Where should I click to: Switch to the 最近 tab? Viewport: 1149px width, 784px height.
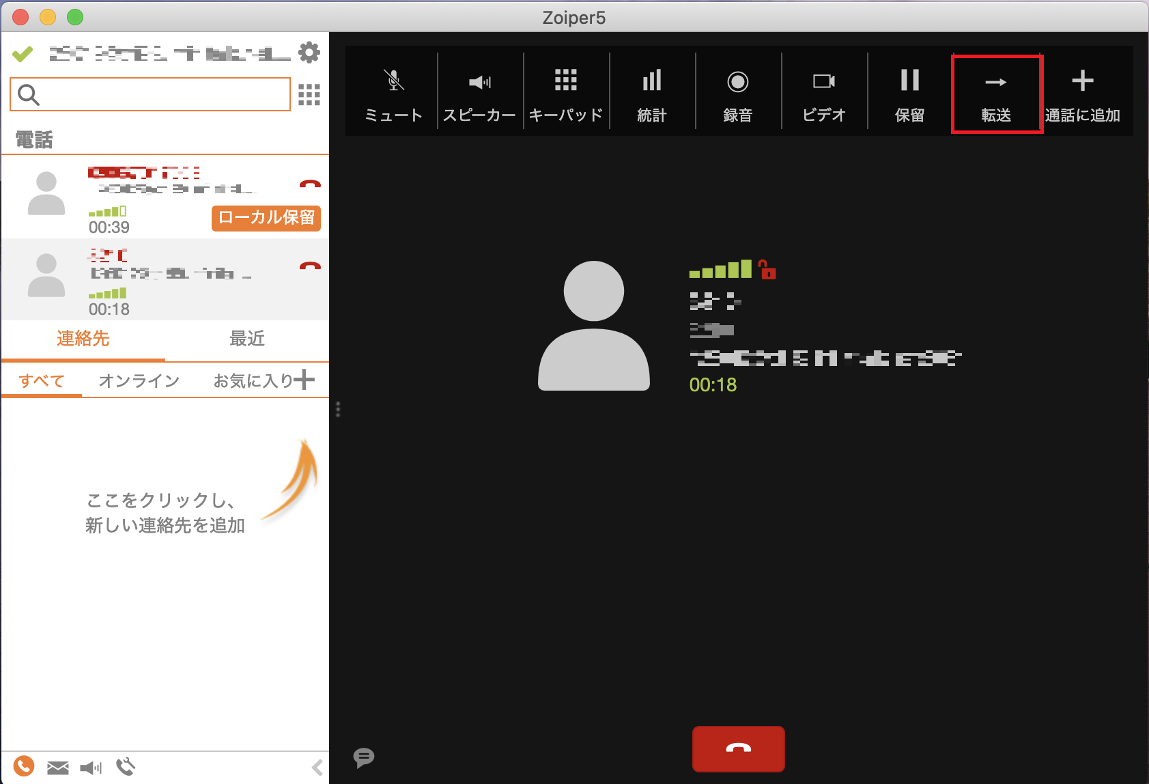click(x=247, y=339)
